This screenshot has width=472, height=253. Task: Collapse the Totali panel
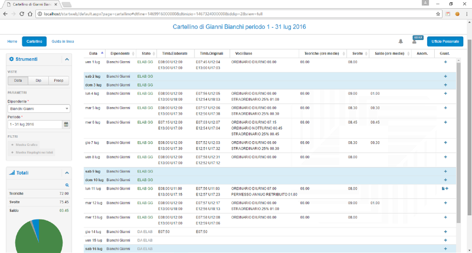(x=67, y=173)
